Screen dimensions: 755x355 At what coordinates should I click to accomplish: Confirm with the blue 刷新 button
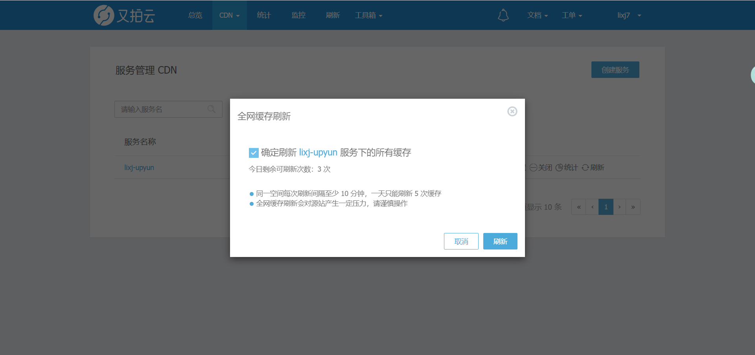(500, 241)
